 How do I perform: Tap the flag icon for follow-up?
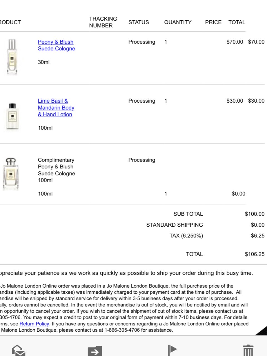172,350
